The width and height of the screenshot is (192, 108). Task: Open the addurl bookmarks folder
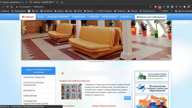coord(59,11)
